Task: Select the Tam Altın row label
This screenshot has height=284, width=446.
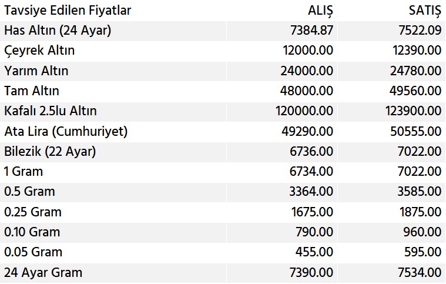Action: click(x=32, y=91)
